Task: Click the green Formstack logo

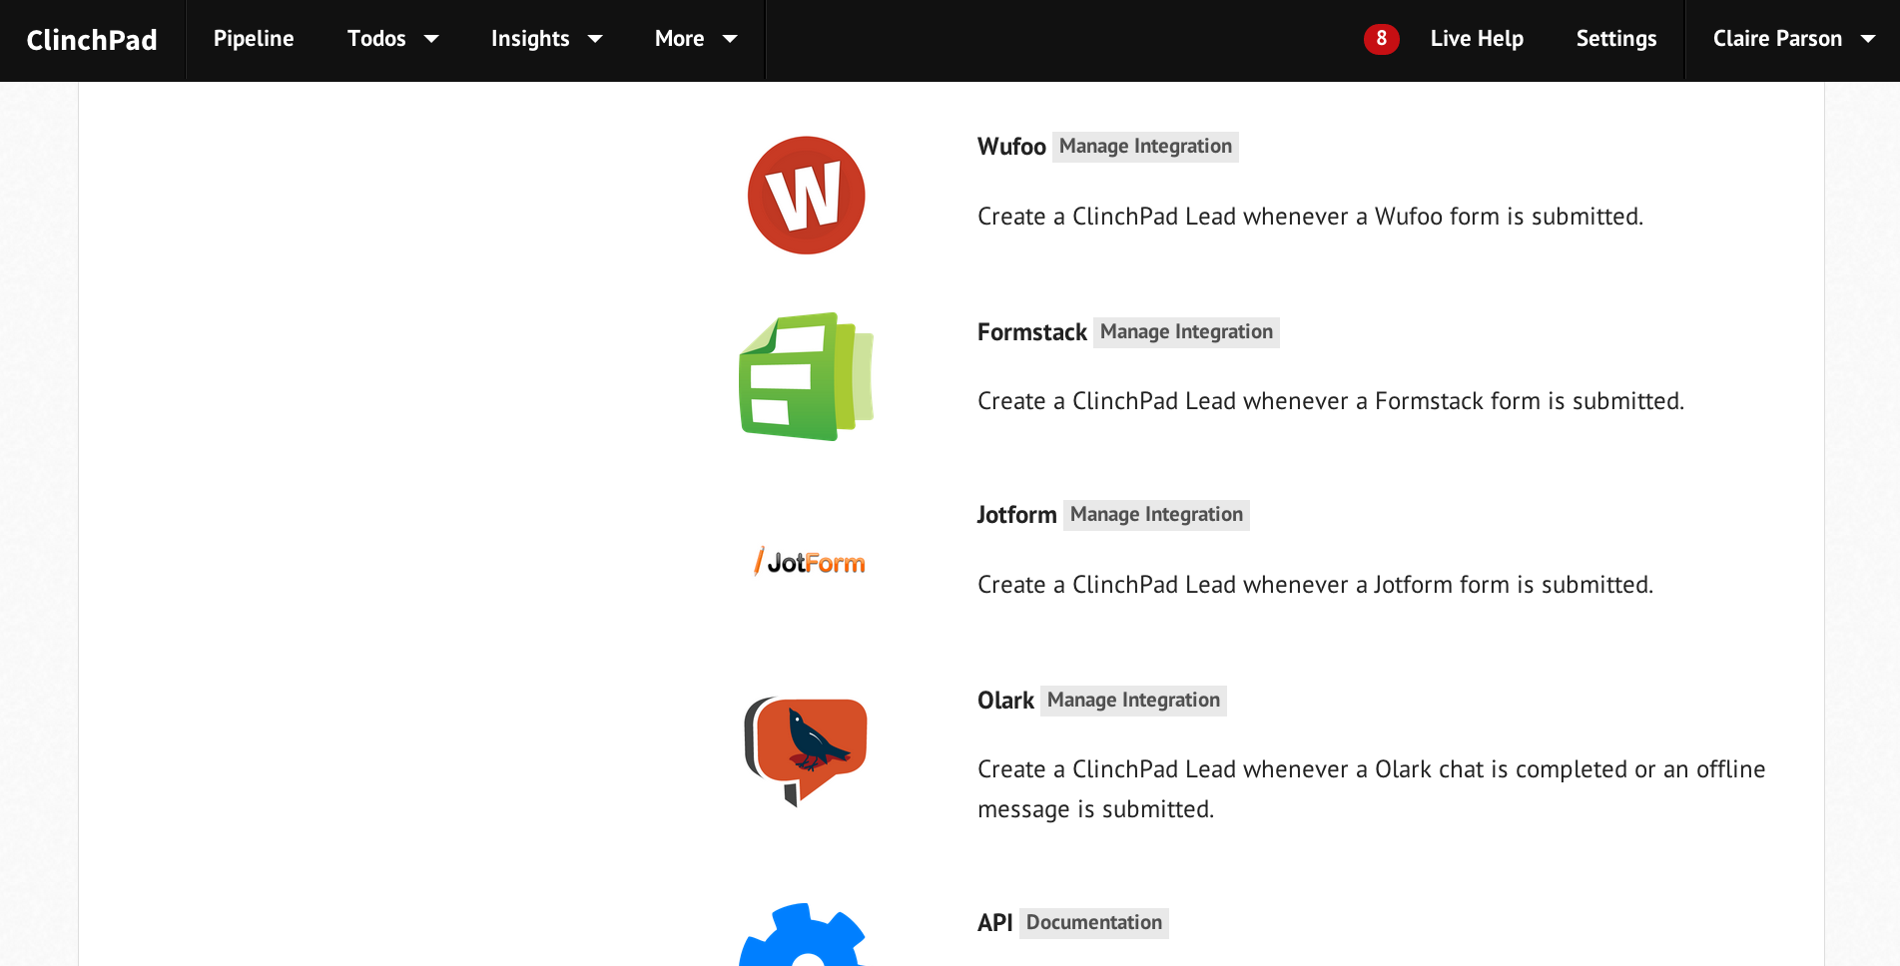Action: 806,376
